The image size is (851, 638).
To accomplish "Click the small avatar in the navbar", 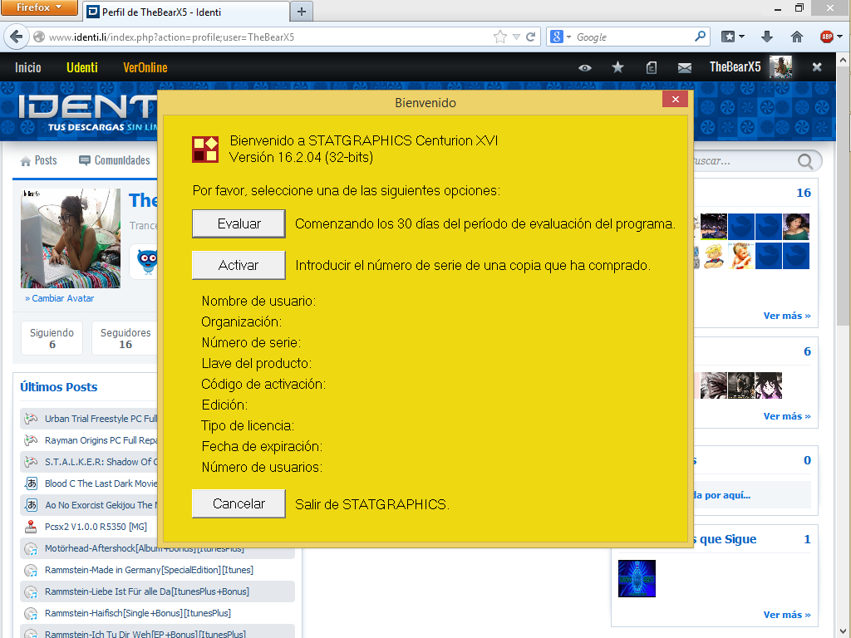I will (780, 66).
